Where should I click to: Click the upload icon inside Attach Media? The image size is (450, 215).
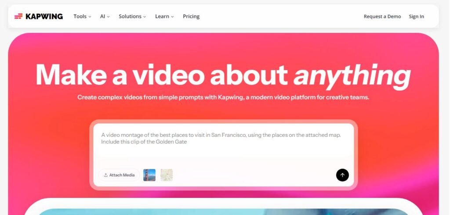pyautogui.click(x=105, y=175)
